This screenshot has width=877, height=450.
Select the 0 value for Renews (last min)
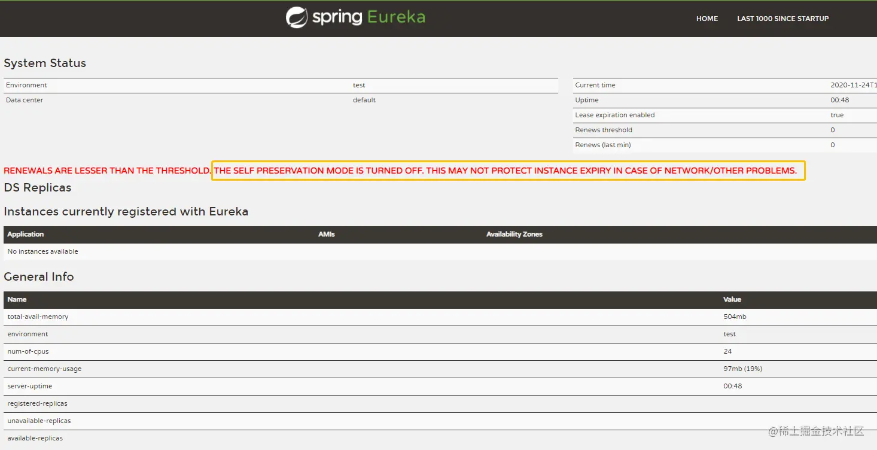833,145
